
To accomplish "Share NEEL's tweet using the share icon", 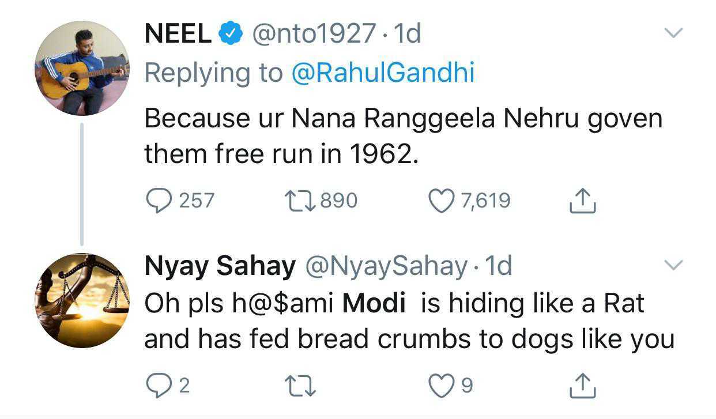I will click(x=582, y=200).
